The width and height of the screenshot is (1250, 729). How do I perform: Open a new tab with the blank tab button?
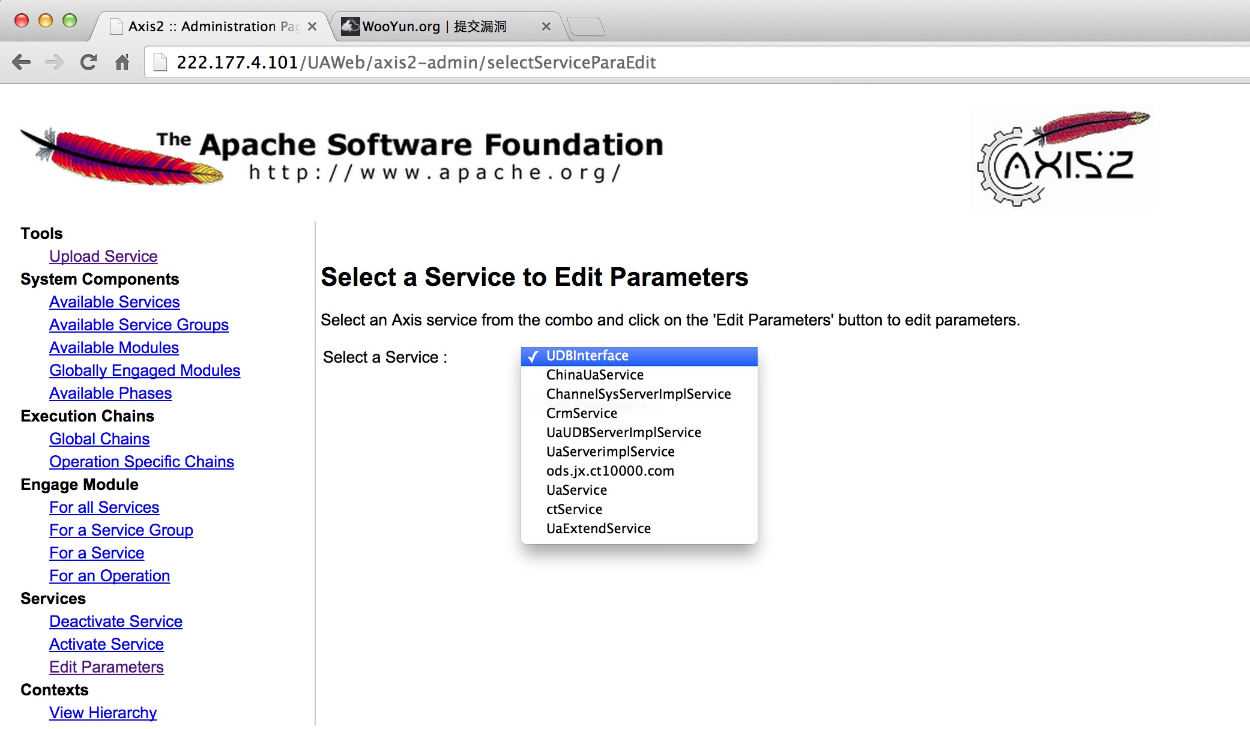coord(585,26)
